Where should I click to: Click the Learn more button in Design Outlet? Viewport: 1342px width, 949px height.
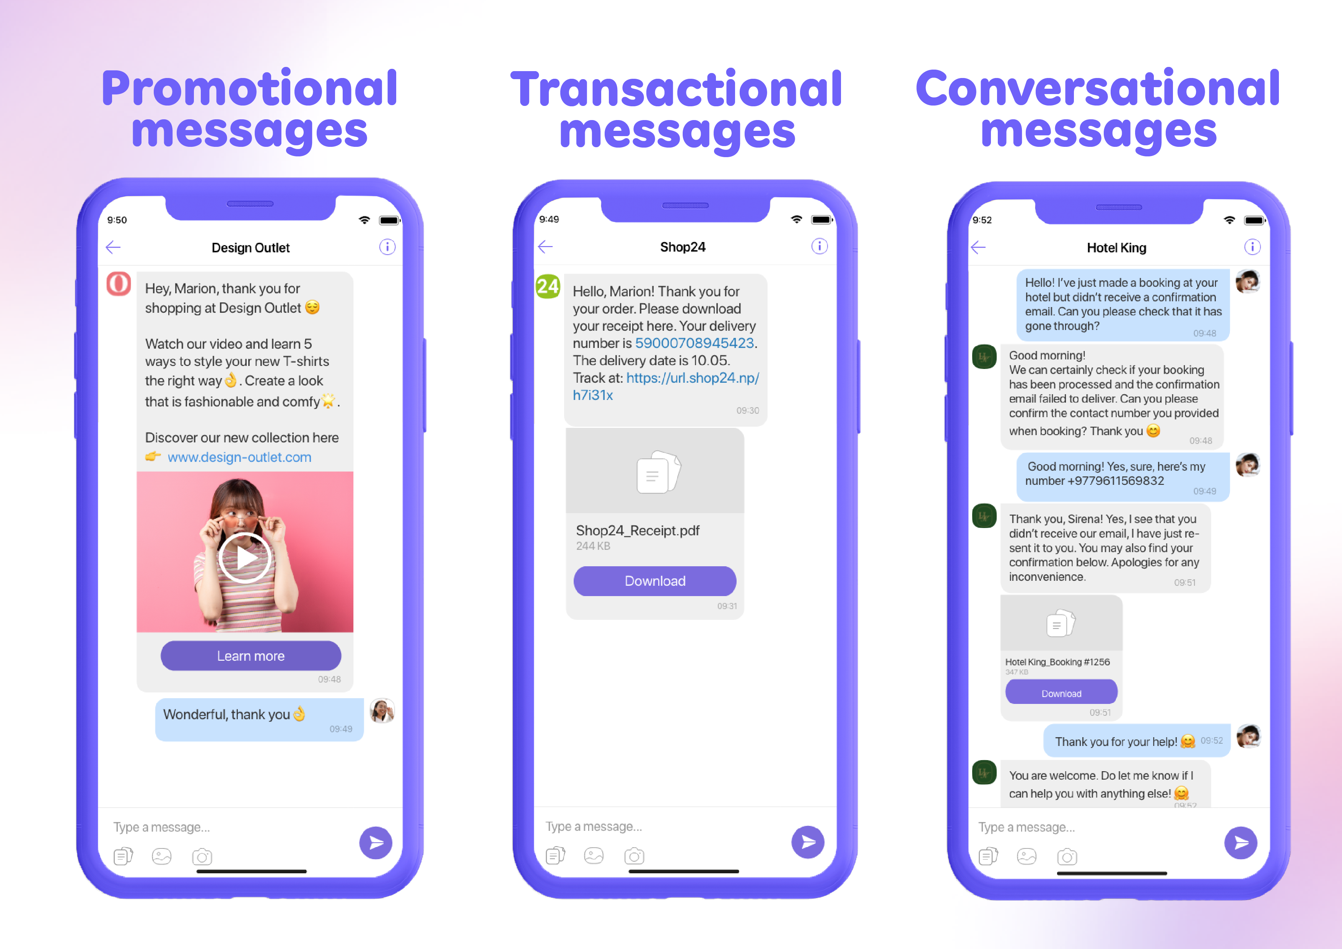tap(252, 655)
